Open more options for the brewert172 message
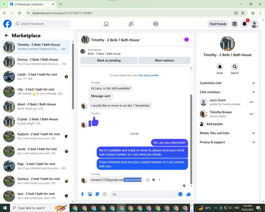 coord(160,180)
